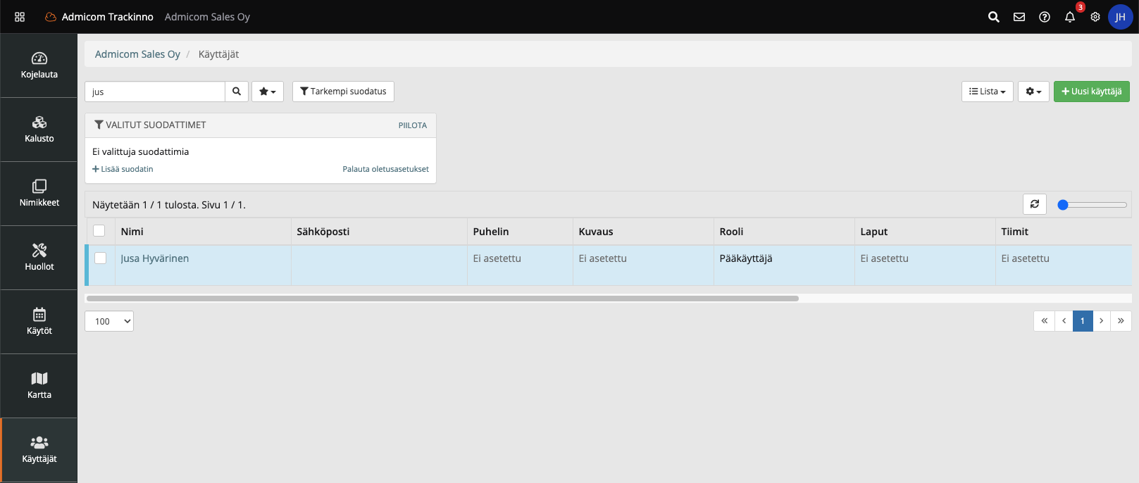Click PIILOTA to hide filters
This screenshot has height=483, width=1139.
(413, 125)
